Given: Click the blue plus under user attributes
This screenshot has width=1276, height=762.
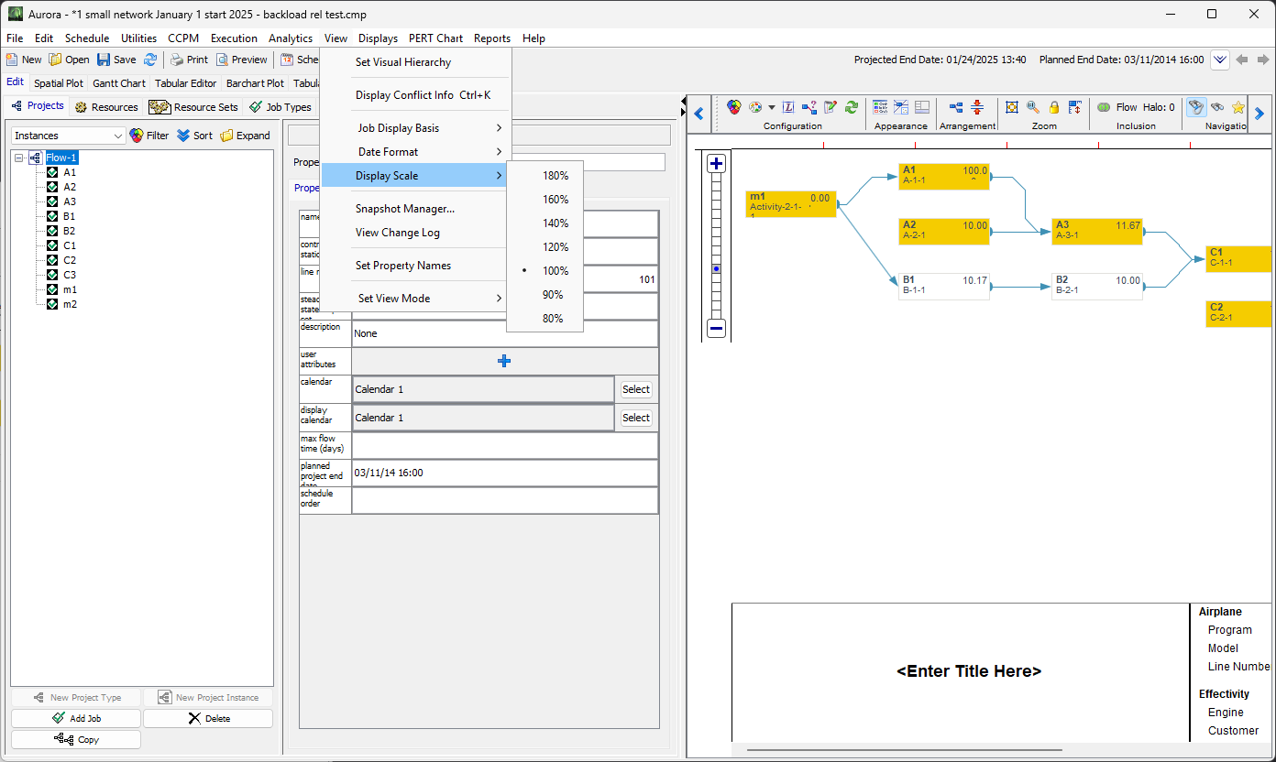Looking at the screenshot, I should point(504,361).
